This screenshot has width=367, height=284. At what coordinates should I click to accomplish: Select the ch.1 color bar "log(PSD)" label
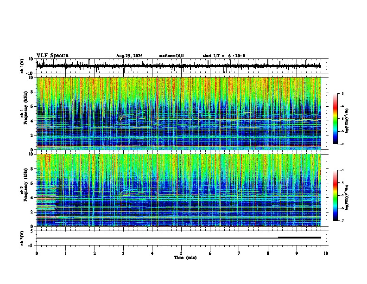(347, 121)
